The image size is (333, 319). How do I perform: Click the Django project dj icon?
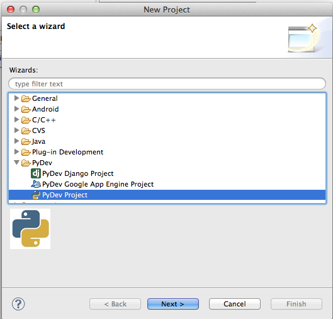(x=36, y=173)
